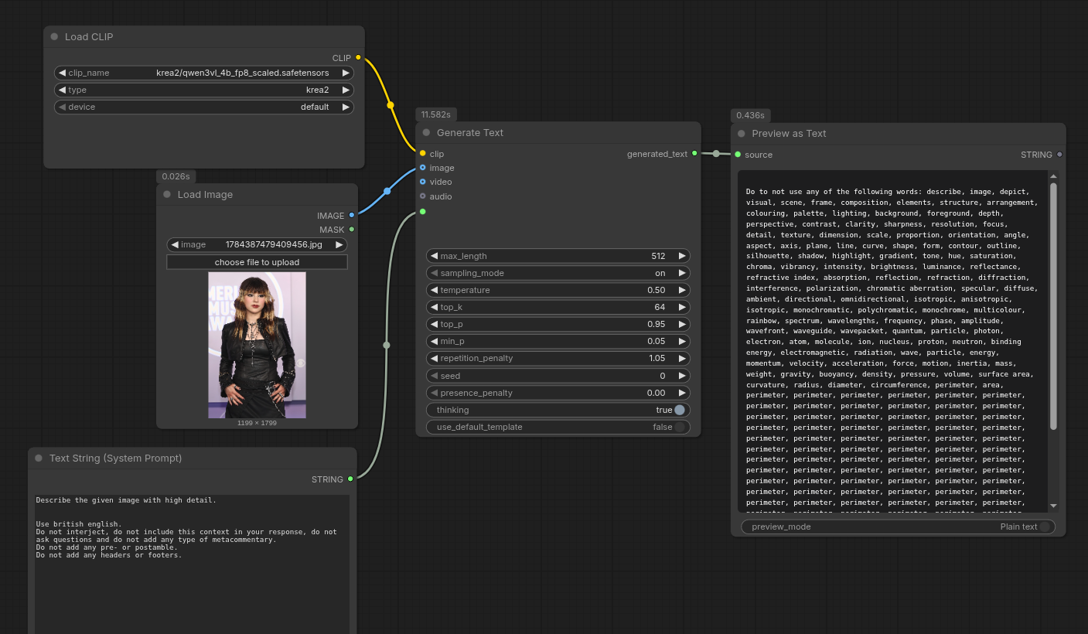Decrease temperature with its left arrow
1088x634 pixels.
click(x=434, y=290)
